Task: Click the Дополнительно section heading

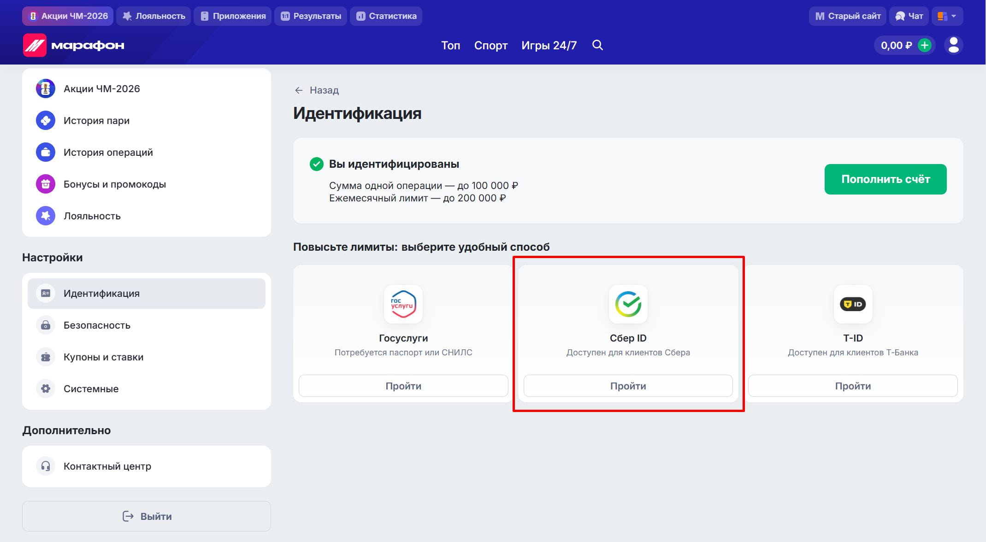Action: coord(66,430)
